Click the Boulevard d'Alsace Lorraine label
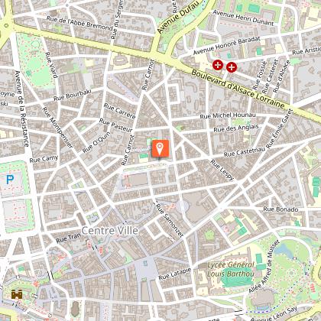 pyautogui.click(x=238, y=89)
